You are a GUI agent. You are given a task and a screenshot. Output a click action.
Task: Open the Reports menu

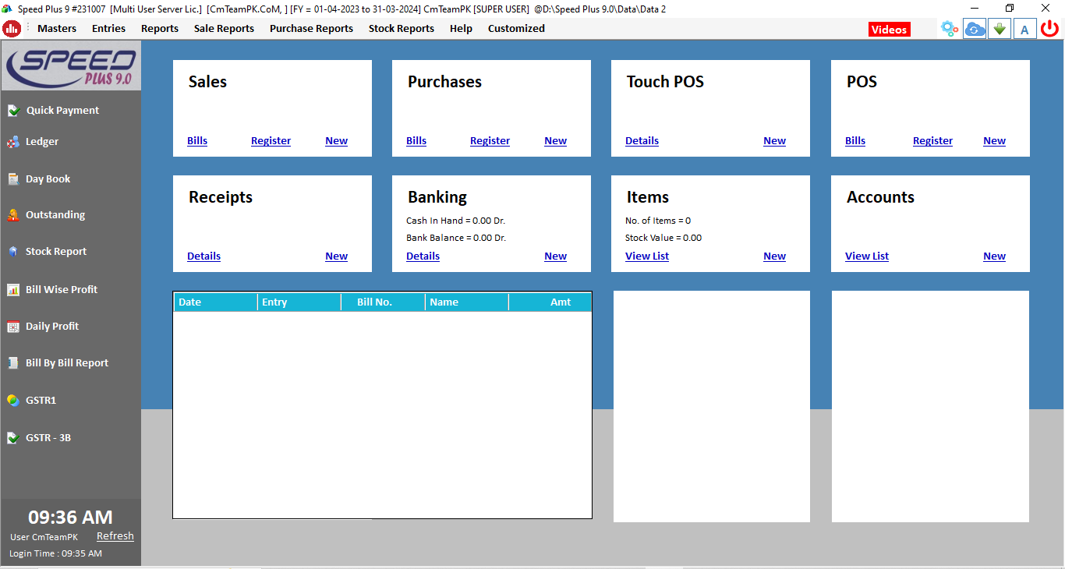click(x=160, y=29)
